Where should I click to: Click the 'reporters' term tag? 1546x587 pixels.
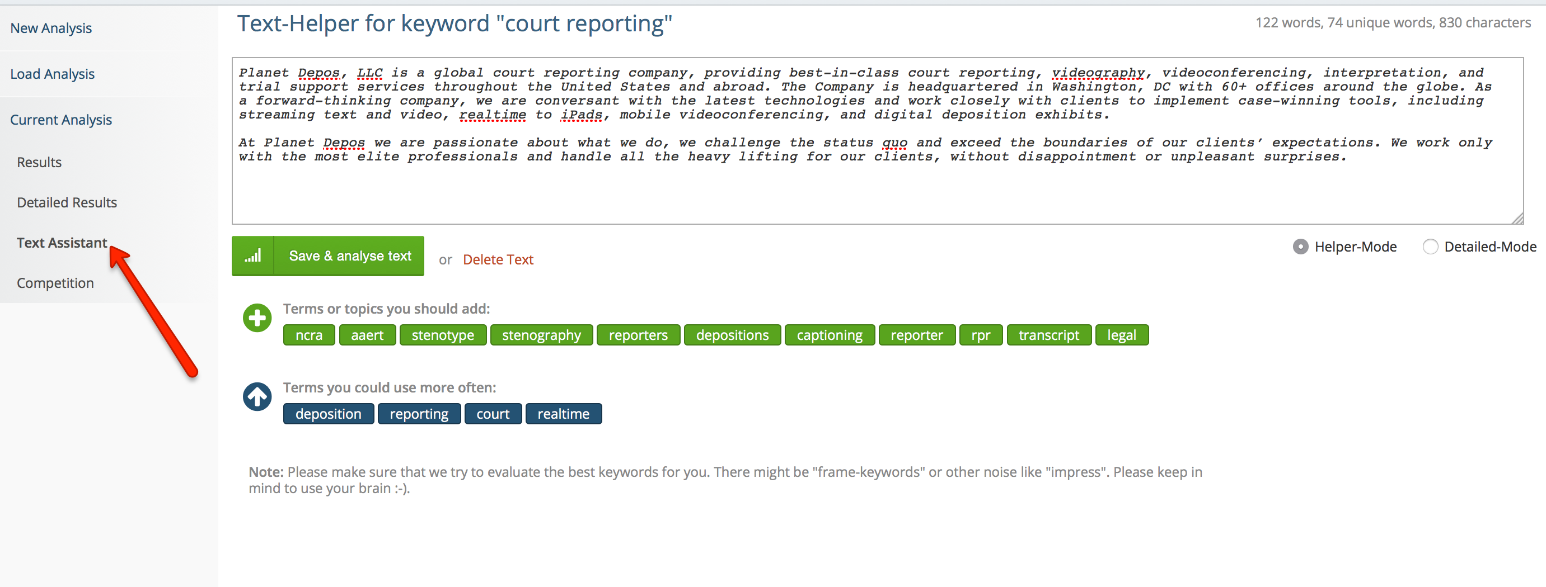pyautogui.click(x=638, y=335)
